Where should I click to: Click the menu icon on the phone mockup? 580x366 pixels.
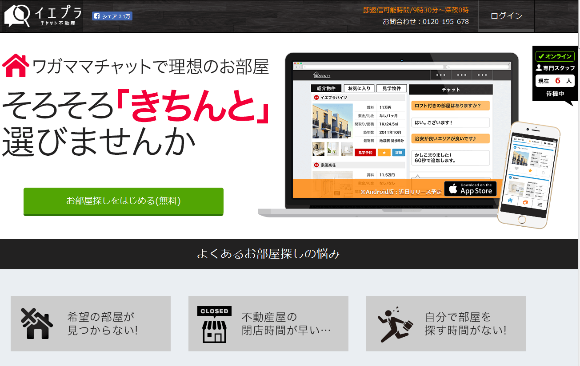[x=540, y=205]
